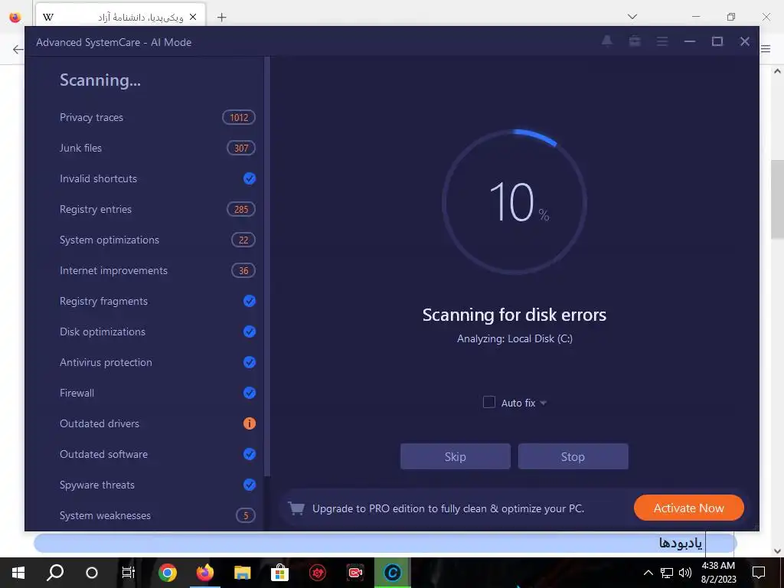Click the blue check next to Registry fragments

[249, 301]
